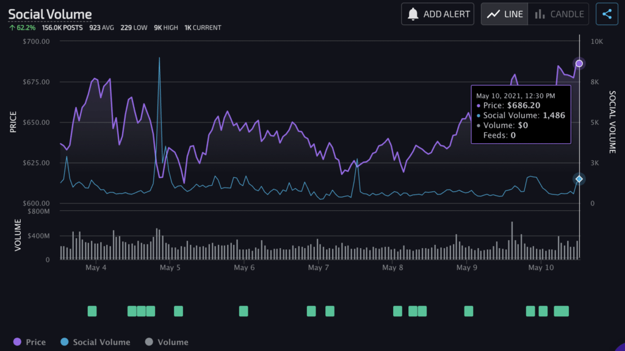Click the blue diamond social volume marker
This screenshot has height=351, width=625.
coord(579,179)
